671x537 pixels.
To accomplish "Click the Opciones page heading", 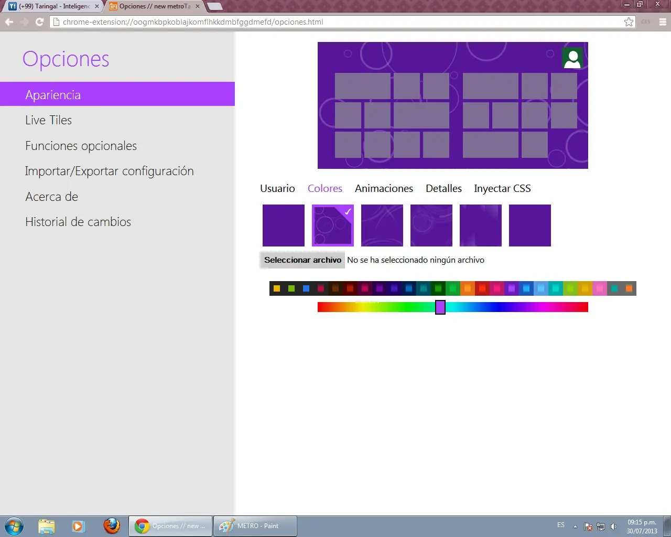I will pyautogui.click(x=66, y=59).
